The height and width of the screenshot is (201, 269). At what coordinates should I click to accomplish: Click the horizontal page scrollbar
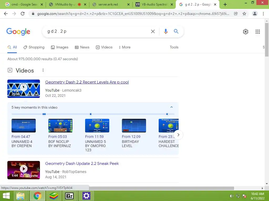pos(162,188)
